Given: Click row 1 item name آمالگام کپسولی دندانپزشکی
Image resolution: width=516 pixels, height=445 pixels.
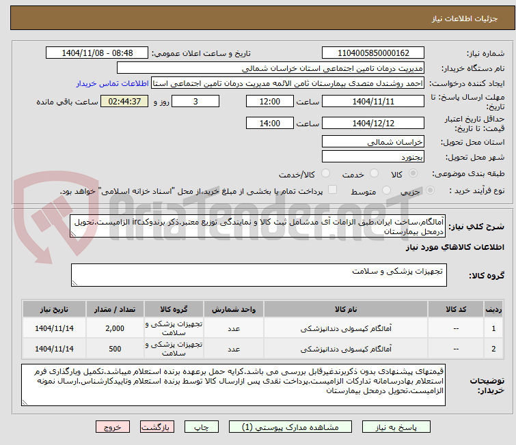Looking at the screenshot, I should (346, 328).
